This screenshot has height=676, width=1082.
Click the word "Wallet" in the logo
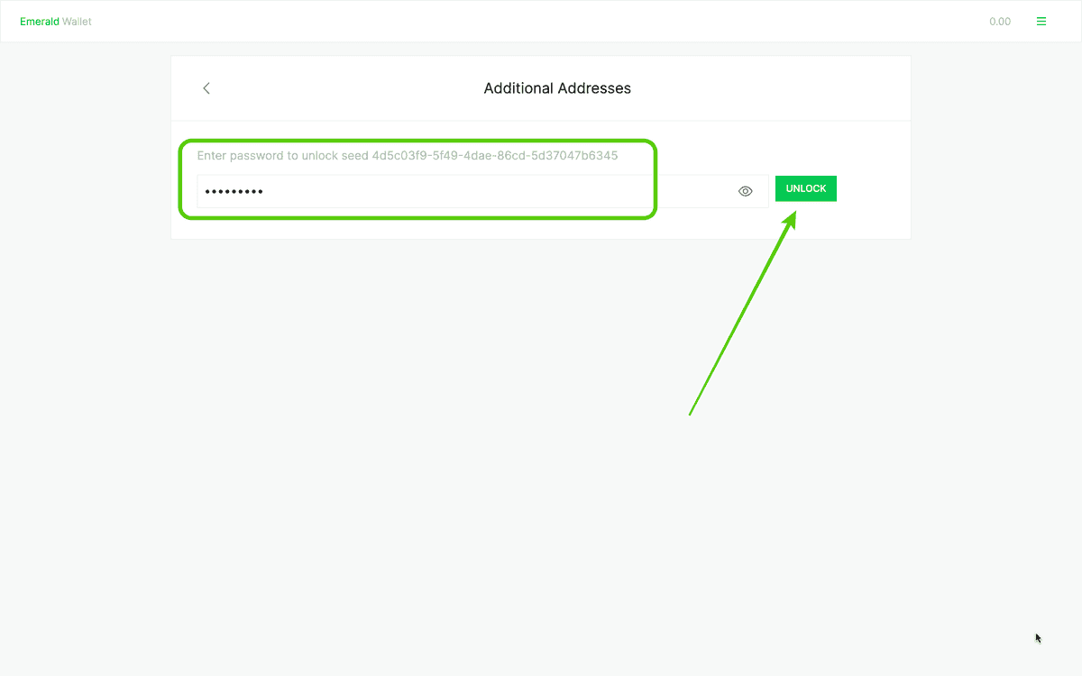pyautogui.click(x=77, y=22)
